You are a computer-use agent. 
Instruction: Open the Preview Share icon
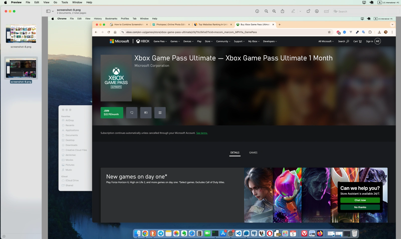[282, 11]
